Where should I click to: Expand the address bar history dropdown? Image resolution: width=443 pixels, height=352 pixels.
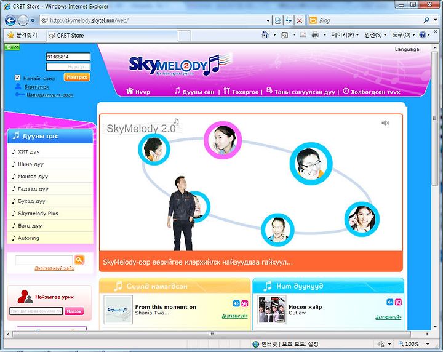(x=268, y=21)
